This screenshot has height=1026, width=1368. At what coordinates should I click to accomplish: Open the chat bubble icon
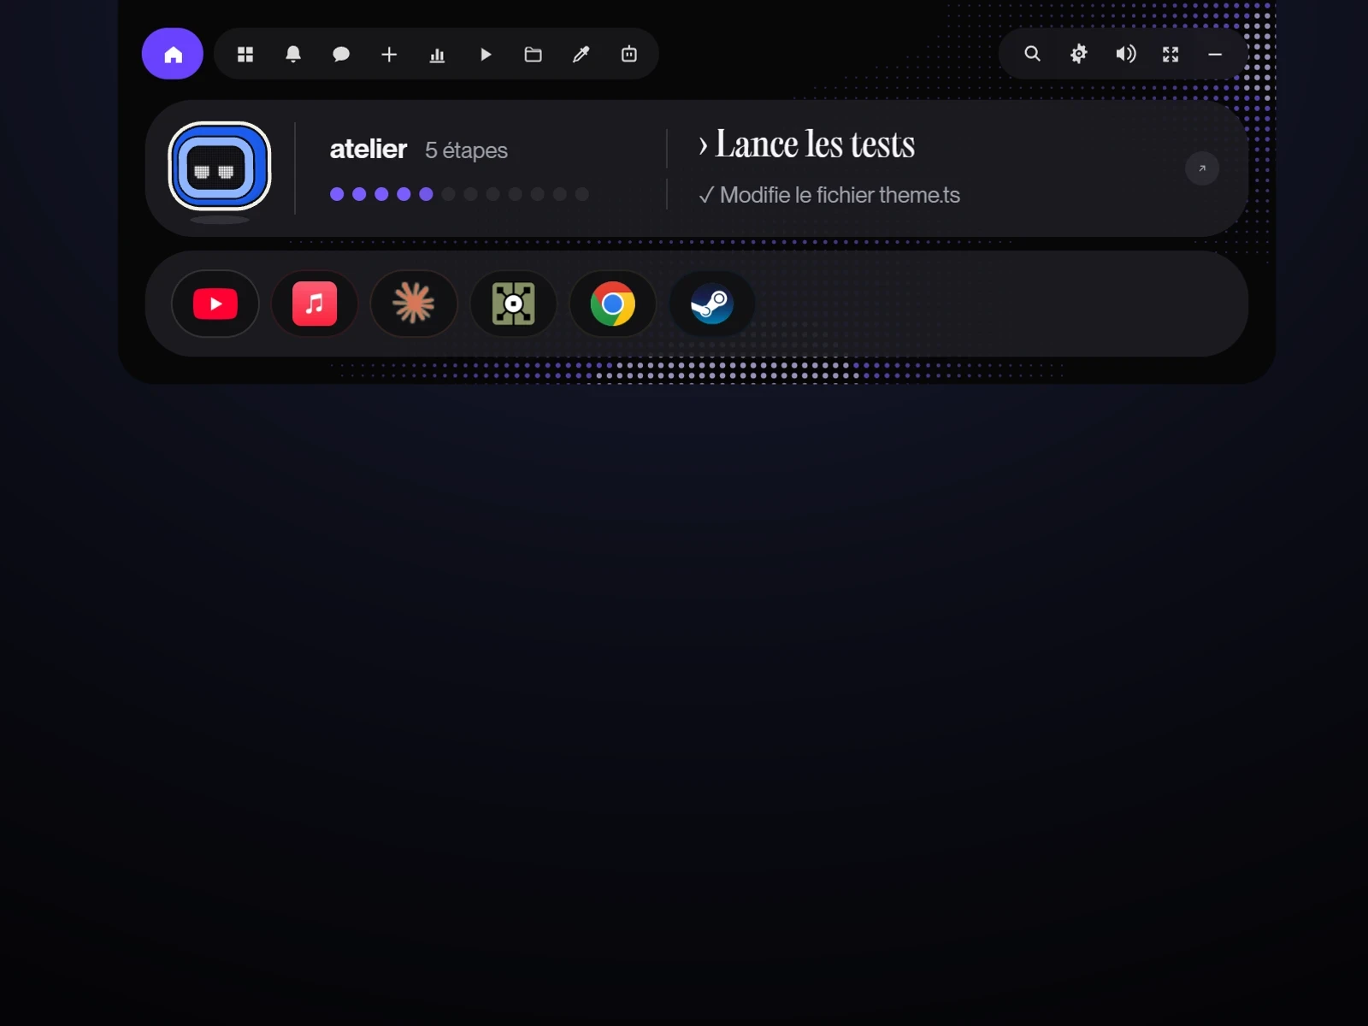coord(341,54)
